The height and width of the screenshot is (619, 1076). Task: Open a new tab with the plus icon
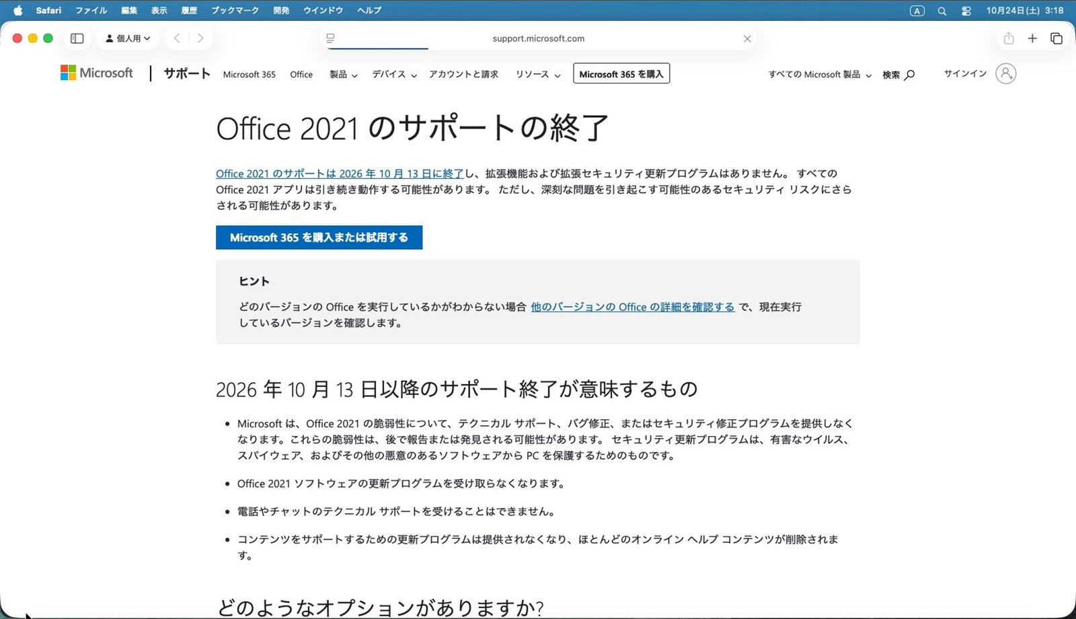pyautogui.click(x=1032, y=38)
